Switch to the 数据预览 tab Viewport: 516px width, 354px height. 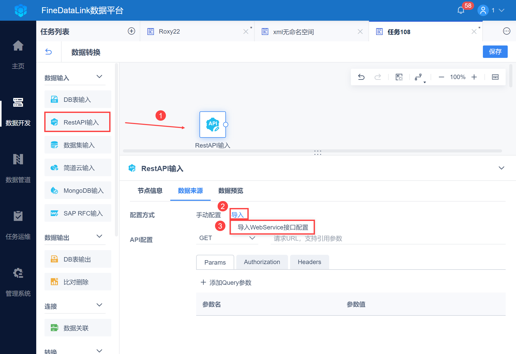[231, 191]
